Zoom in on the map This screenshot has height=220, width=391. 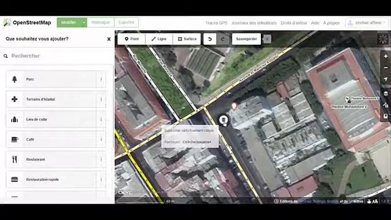pos(386,56)
